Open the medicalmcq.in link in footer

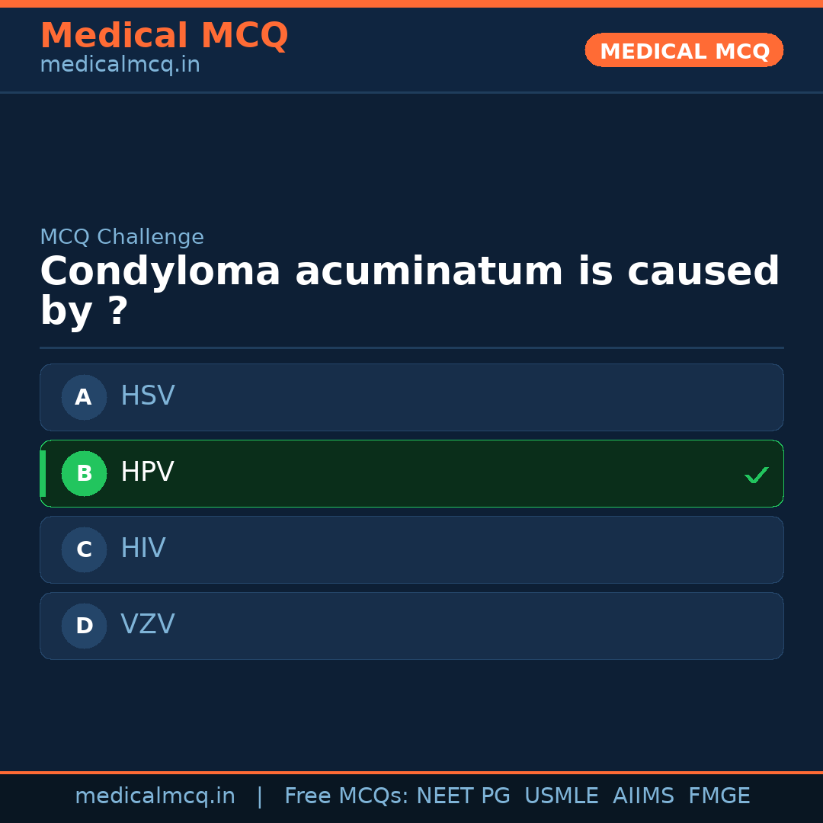click(x=155, y=796)
